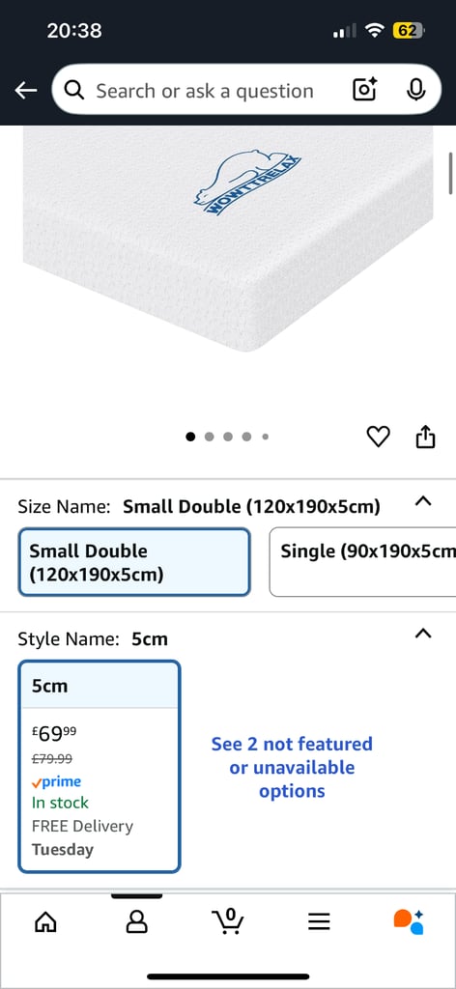Collapse the Style Name section chevron
The width and height of the screenshot is (456, 989).
click(423, 634)
